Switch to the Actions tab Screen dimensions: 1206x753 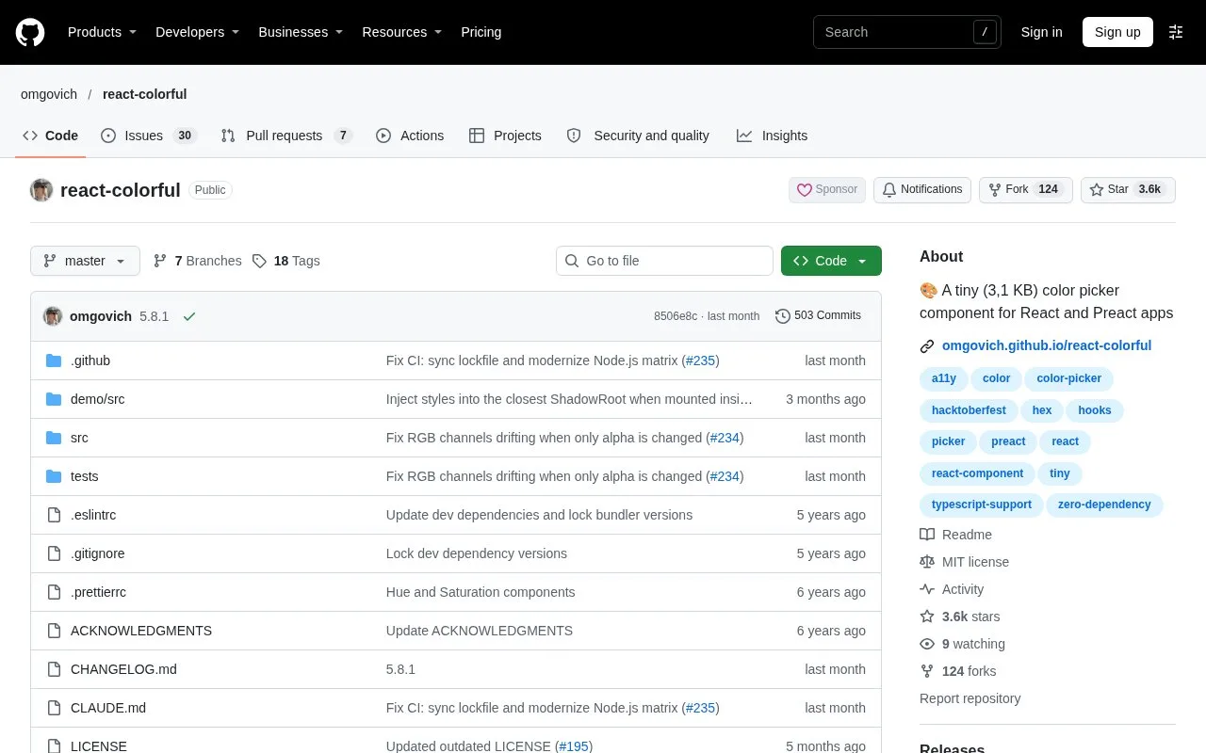point(410,136)
